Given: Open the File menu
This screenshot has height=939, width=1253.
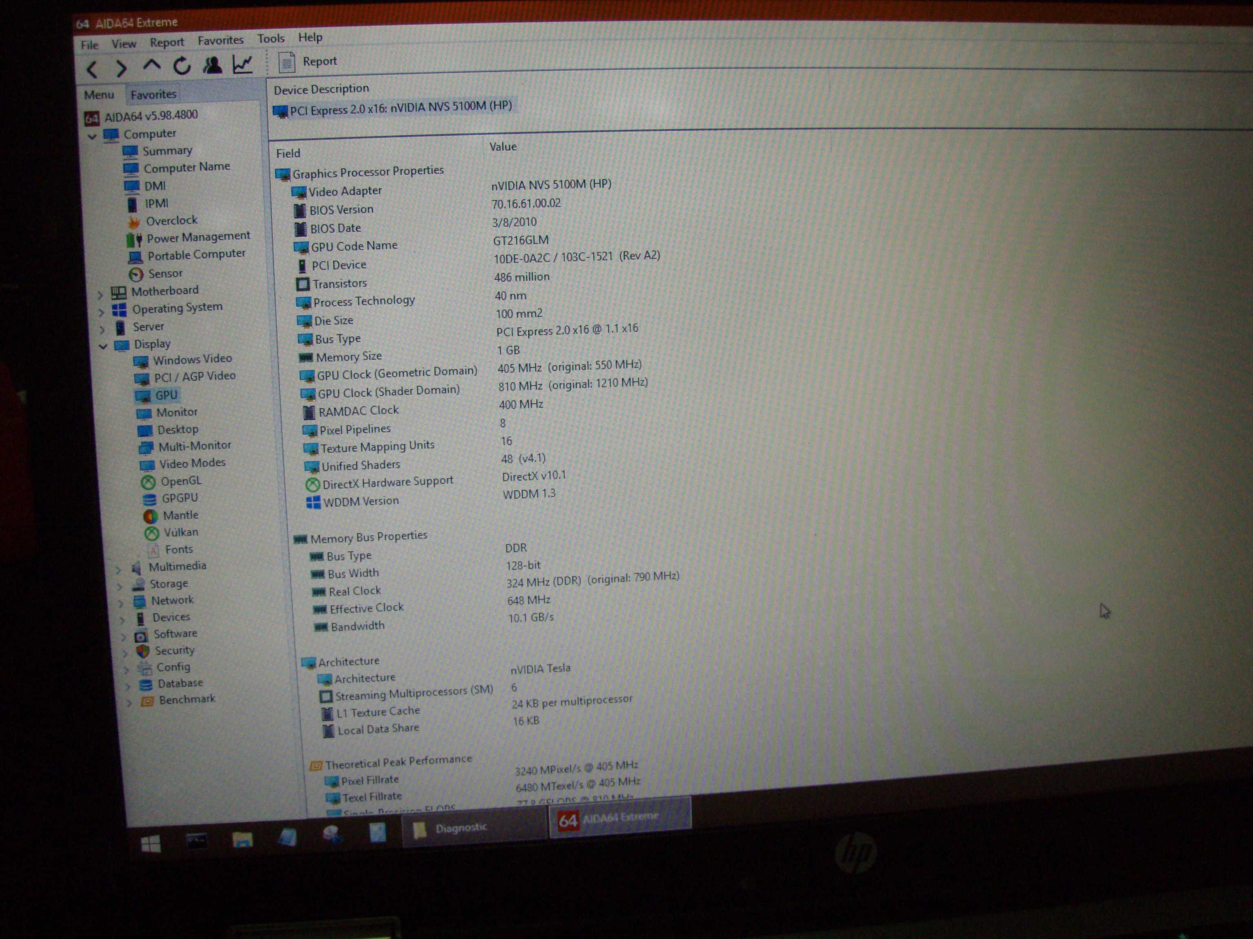Looking at the screenshot, I should pyautogui.click(x=89, y=45).
